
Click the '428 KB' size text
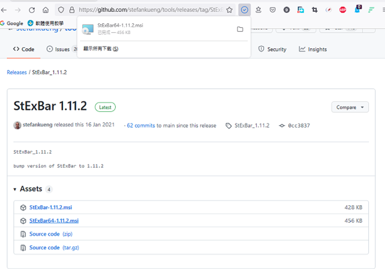353,207
